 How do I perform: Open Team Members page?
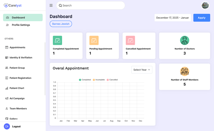point(18,108)
